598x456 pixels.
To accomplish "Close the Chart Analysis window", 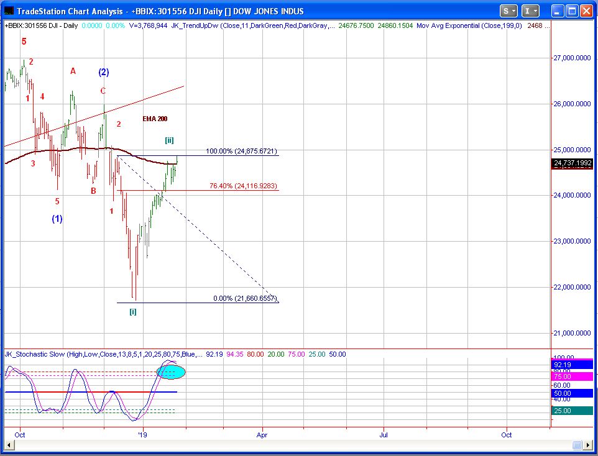I will (x=587, y=11).
